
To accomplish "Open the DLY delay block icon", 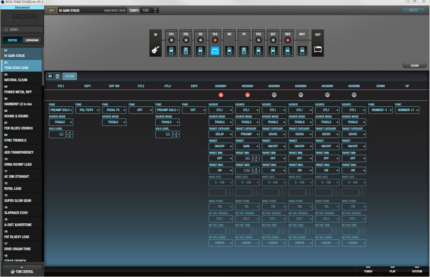I will (x=273, y=51).
